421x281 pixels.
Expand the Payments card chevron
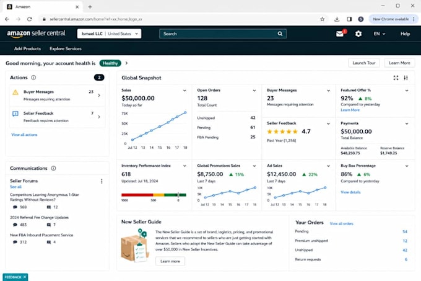[407, 123]
